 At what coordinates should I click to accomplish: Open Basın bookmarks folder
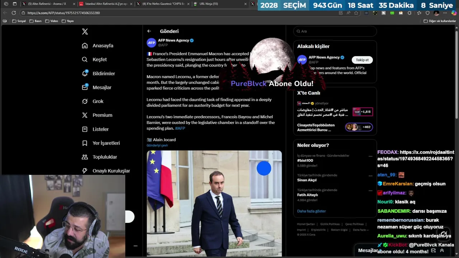pos(35,21)
